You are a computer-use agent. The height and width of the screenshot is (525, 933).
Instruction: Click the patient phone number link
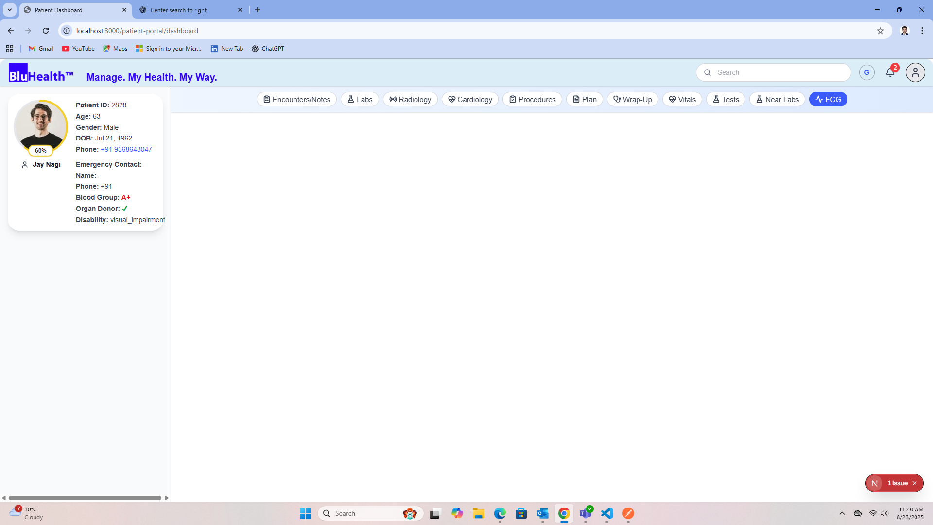click(x=126, y=149)
